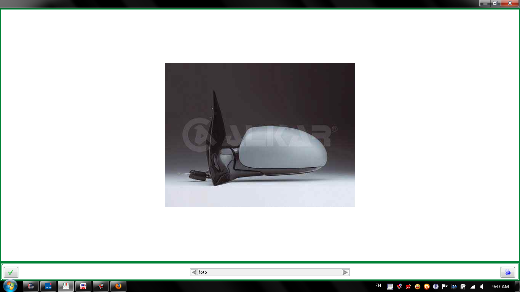520x292 pixels.
Task: Click the 9:37 AM system clock
Action: [x=500, y=287]
